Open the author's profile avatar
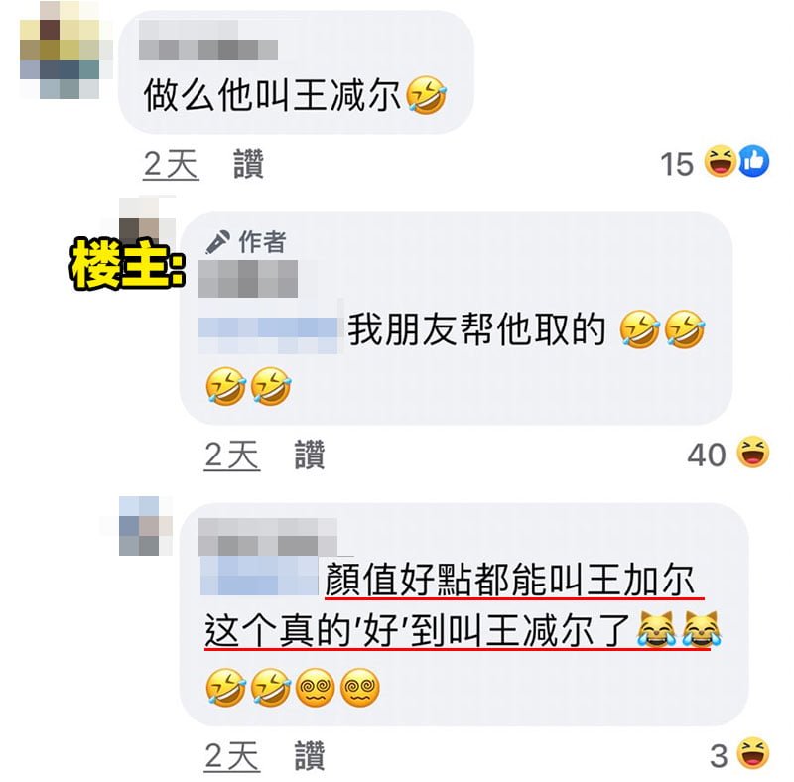794x782 pixels. coord(148,221)
